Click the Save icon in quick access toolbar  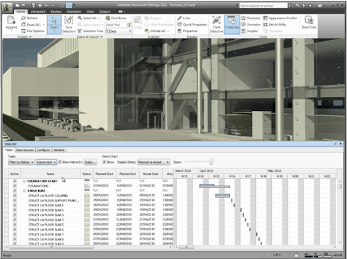(33, 5)
